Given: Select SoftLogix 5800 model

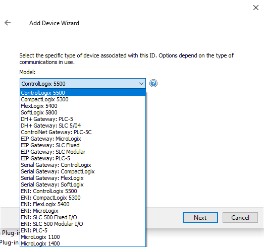Looking at the screenshot, I should (x=83, y=112).
